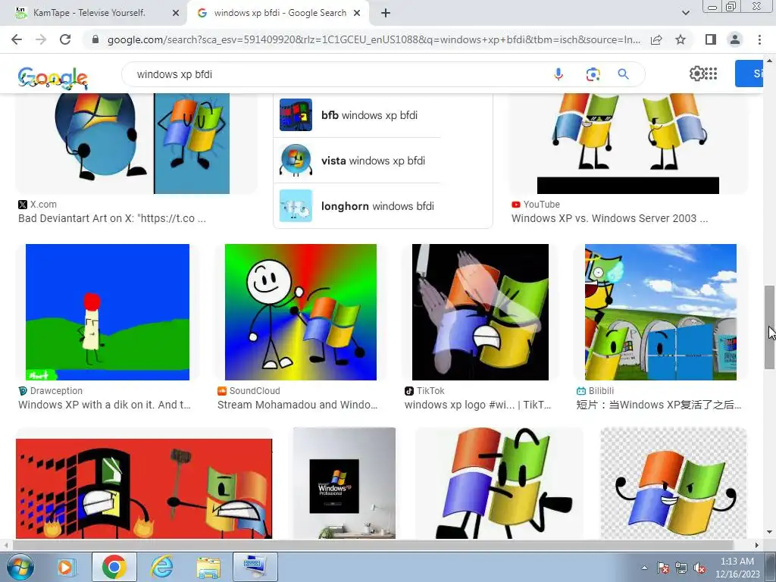
Task: Open Windows Explorer folder on taskbar
Action: tap(208, 567)
